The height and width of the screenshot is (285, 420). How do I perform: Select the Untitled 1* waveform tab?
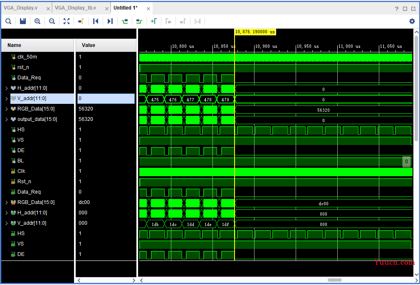pos(125,8)
